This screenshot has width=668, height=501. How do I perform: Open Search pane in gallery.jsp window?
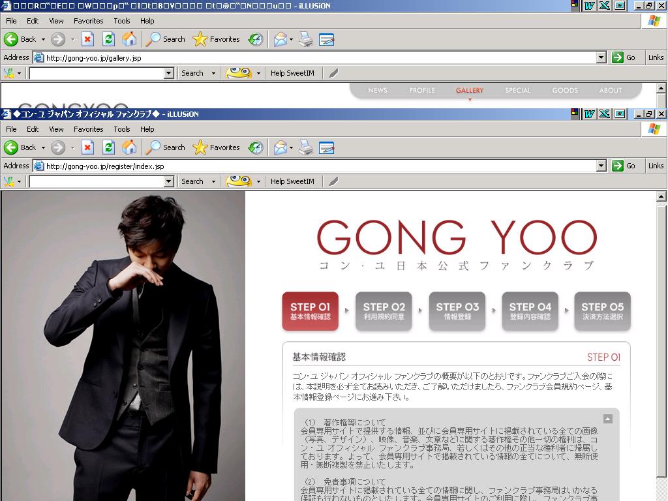[165, 39]
